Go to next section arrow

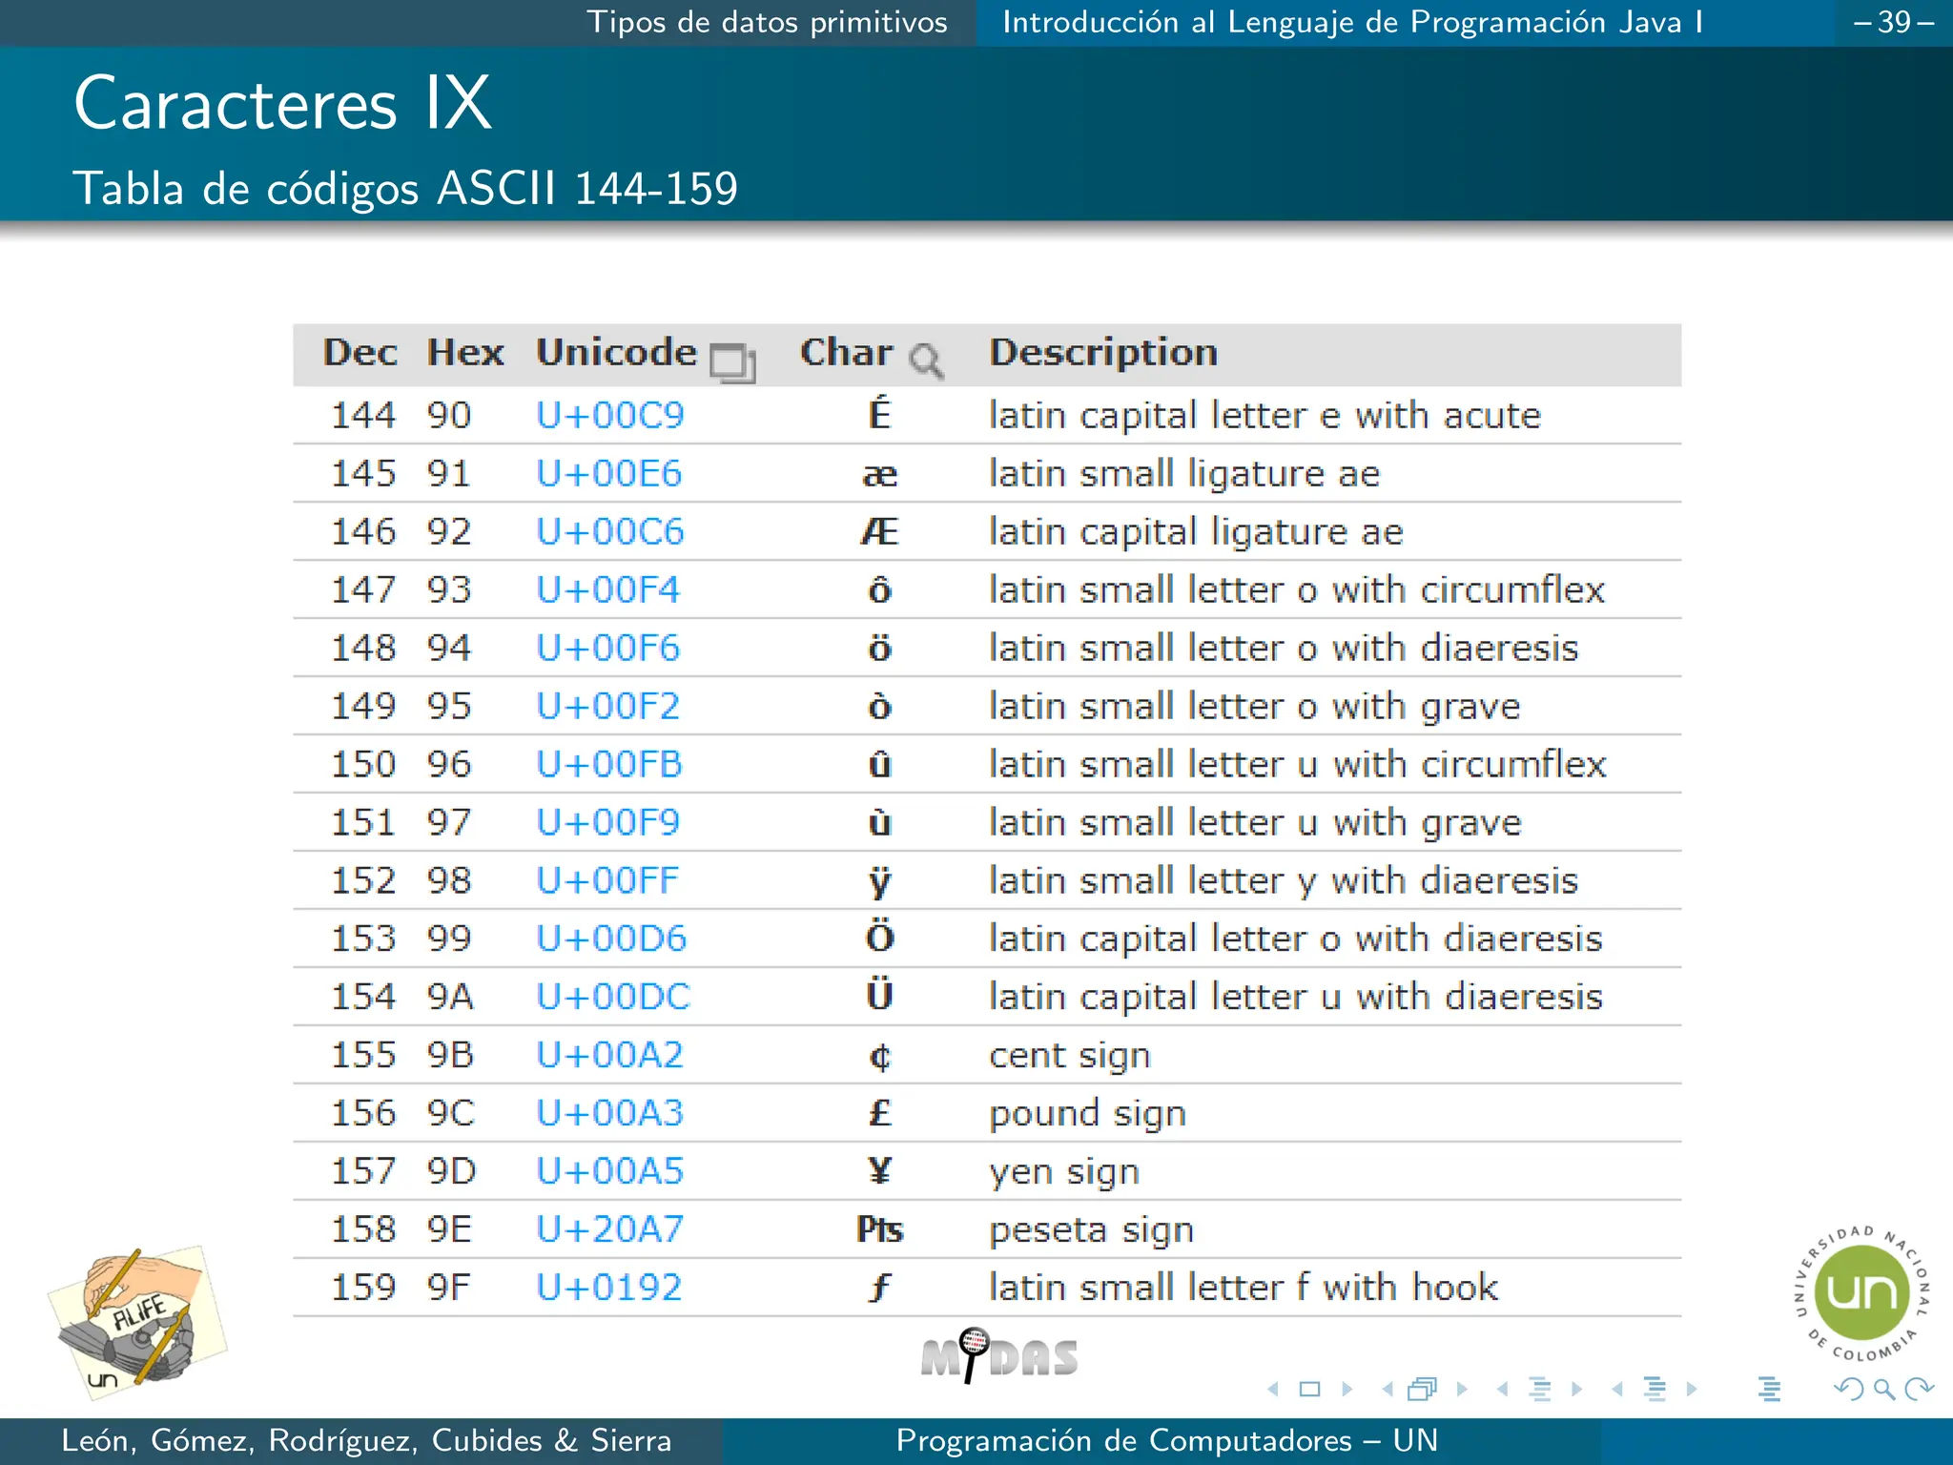point(1691,1389)
